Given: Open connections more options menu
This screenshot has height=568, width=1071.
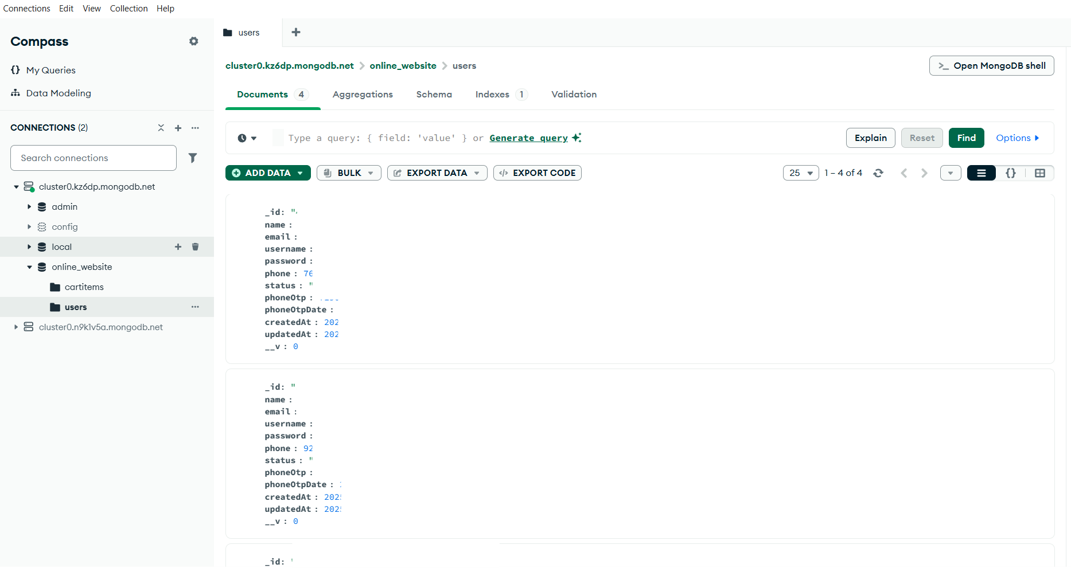Looking at the screenshot, I should [195, 128].
